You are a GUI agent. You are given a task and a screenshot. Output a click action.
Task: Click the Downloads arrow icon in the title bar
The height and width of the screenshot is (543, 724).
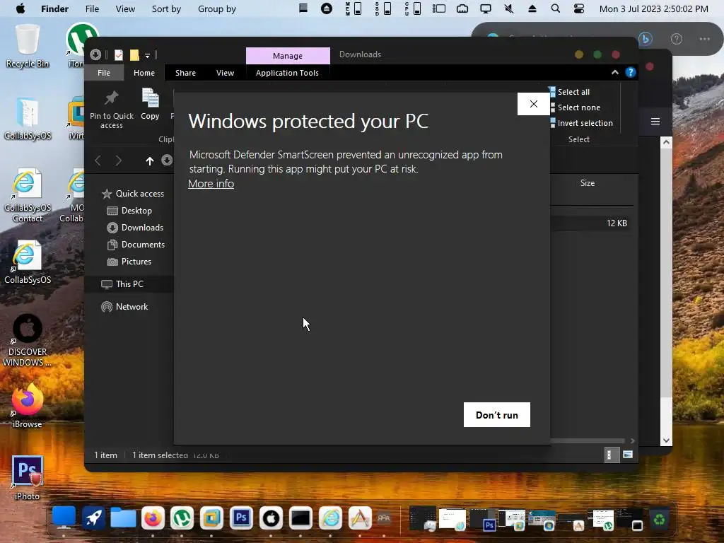click(x=95, y=55)
